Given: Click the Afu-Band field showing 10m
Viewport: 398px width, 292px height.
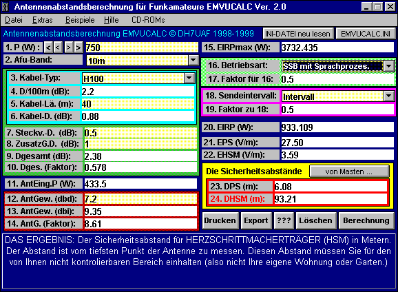Looking at the screenshot, I should click(x=137, y=61).
